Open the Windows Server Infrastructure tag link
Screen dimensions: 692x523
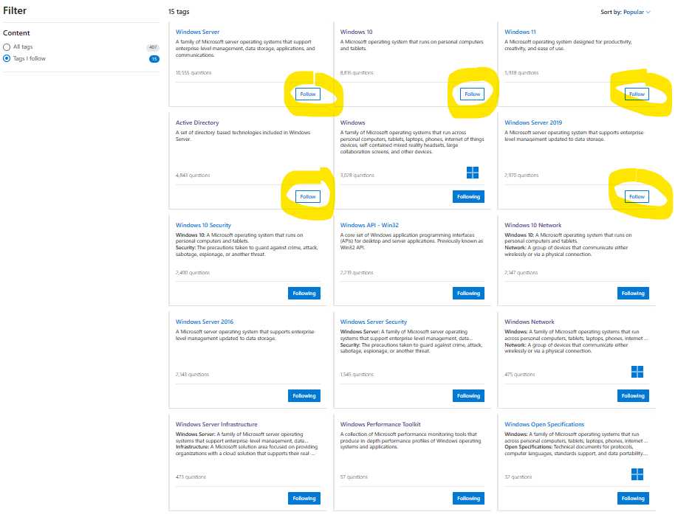216,424
